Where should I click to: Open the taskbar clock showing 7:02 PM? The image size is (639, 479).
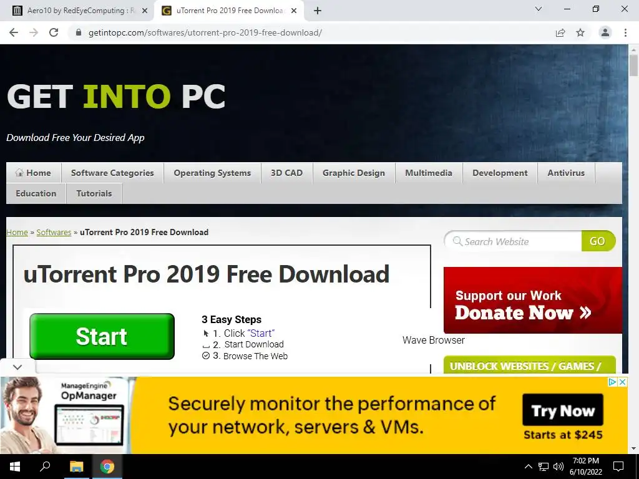coord(586,467)
